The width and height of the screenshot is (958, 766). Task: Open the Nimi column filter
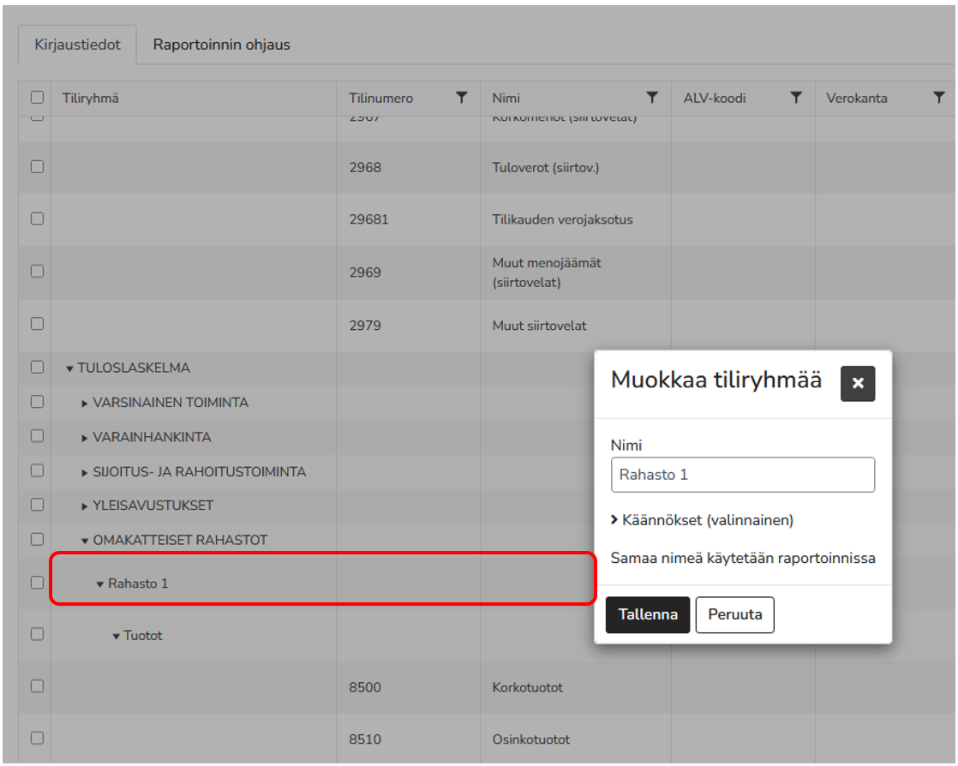coord(652,98)
